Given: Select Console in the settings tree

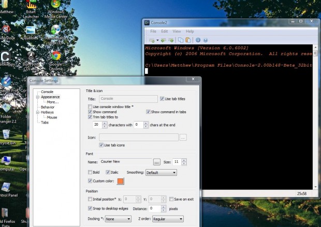Looking at the screenshot, I should pos(47,92).
